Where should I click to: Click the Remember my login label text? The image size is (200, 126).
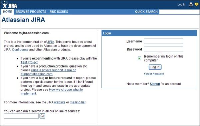pyautogui.click(x=164, y=58)
